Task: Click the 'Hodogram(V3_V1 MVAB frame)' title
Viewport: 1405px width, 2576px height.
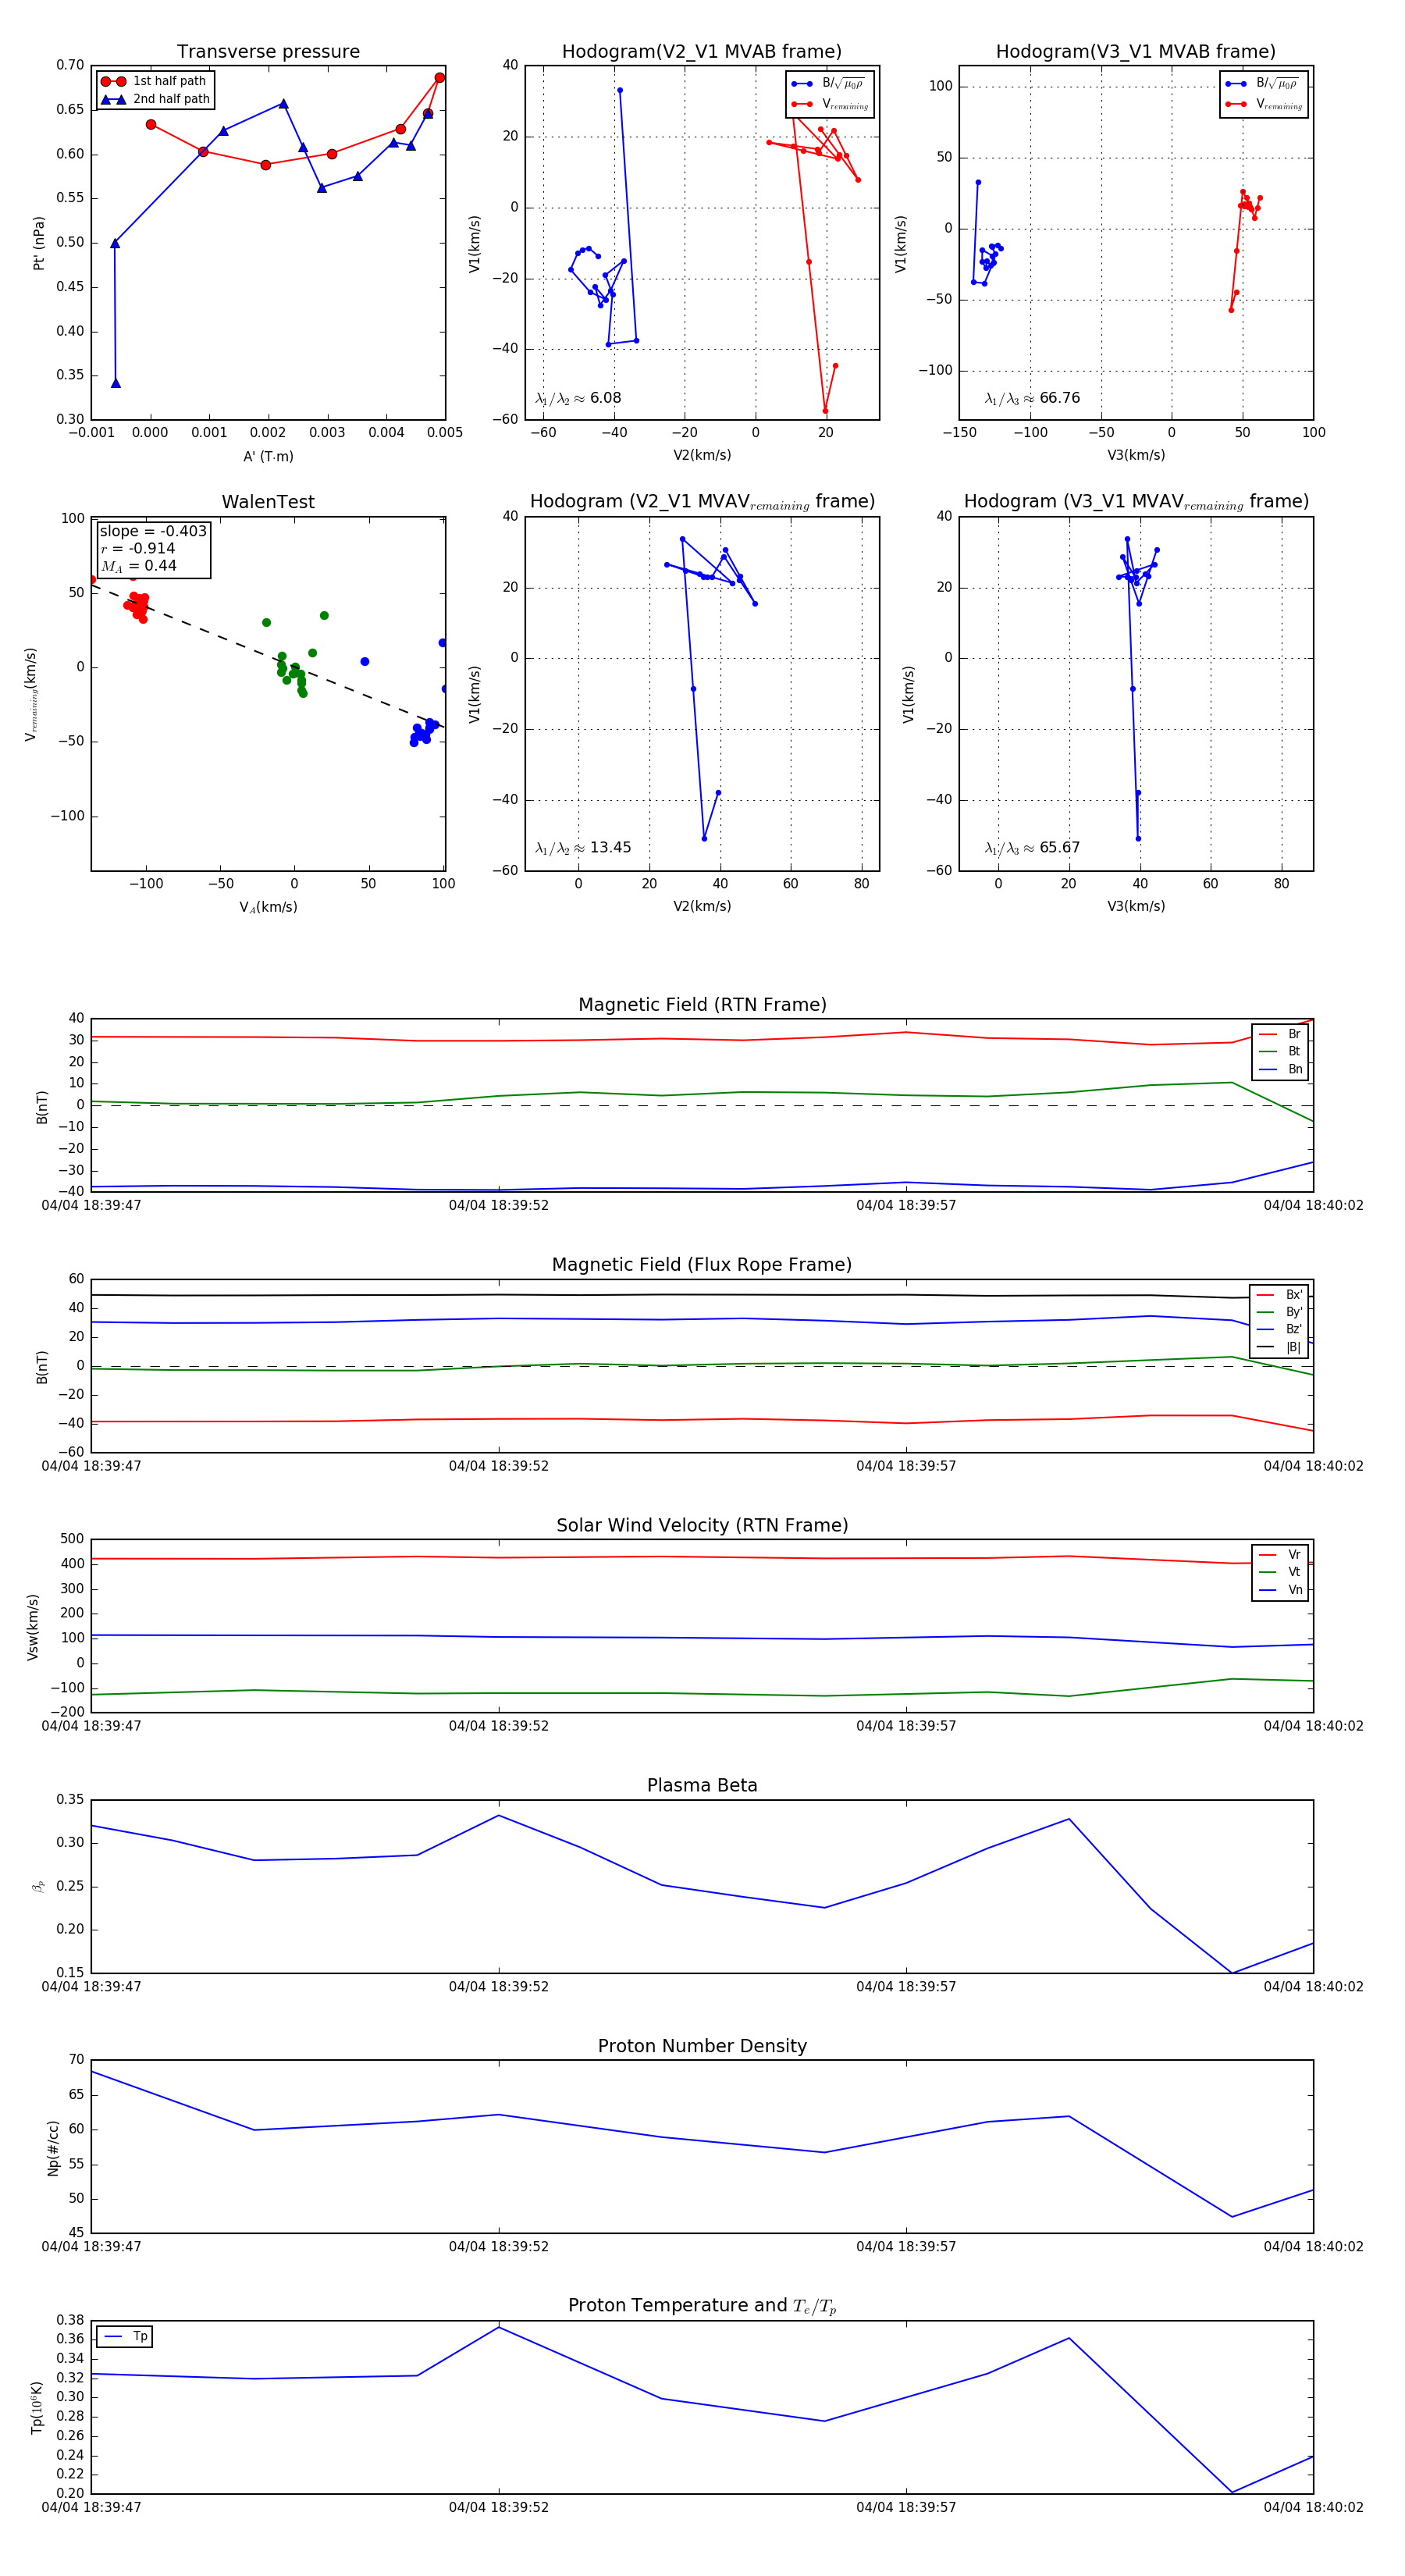Action: [1135, 51]
